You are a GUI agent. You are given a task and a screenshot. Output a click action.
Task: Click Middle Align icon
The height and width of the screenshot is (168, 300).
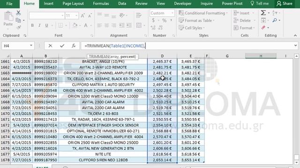point(106,15)
